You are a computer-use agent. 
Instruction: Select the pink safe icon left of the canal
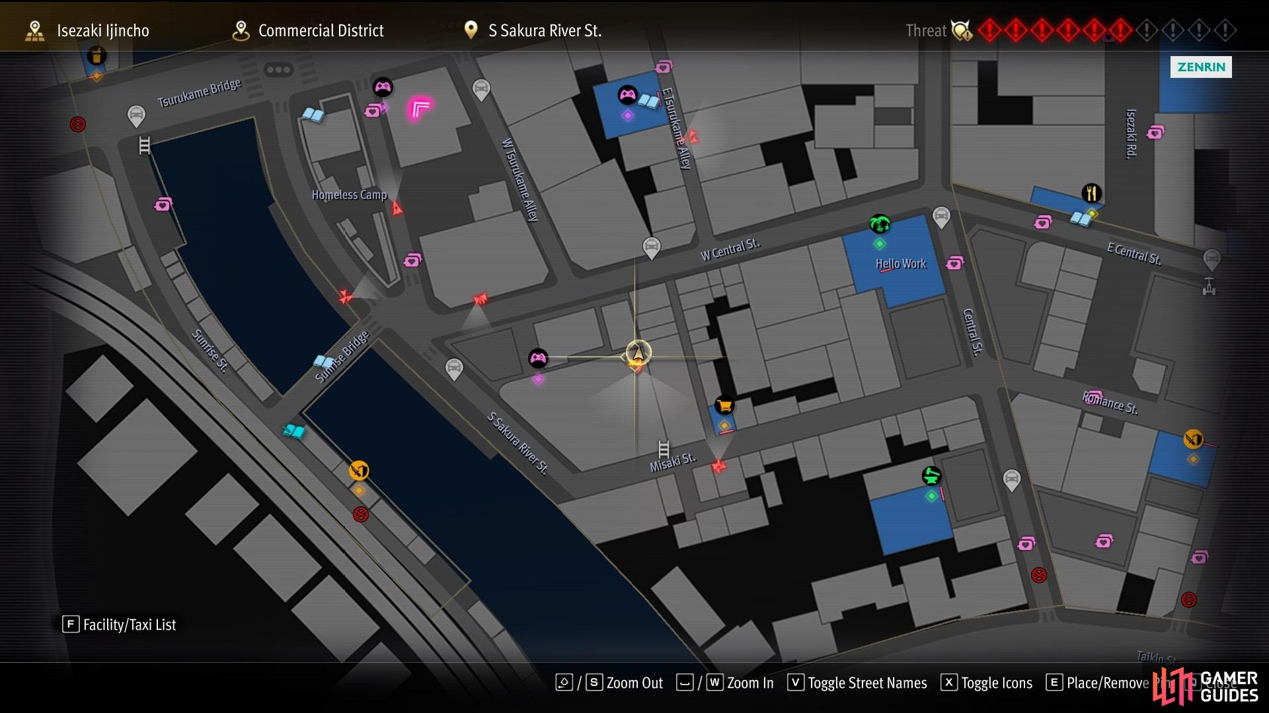click(163, 205)
